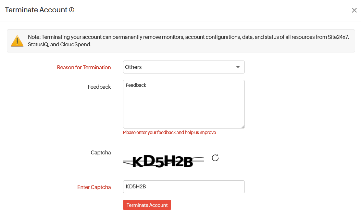This screenshot has height=224, width=361.
Task: Close the Terminate Account dialog
Action: pyautogui.click(x=354, y=10)
